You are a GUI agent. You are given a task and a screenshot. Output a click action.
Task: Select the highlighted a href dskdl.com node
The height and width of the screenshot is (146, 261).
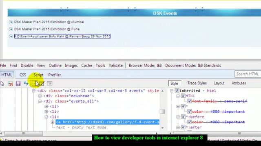pyautogui.click(x=108, y=122)
